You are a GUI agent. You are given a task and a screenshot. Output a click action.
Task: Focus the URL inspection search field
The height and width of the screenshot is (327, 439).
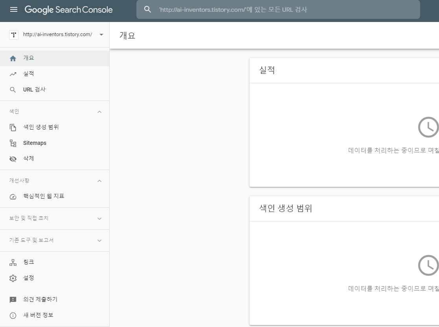coord(278,9)
